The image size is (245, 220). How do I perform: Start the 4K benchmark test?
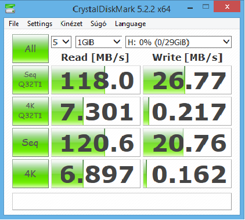click(30, 174)
